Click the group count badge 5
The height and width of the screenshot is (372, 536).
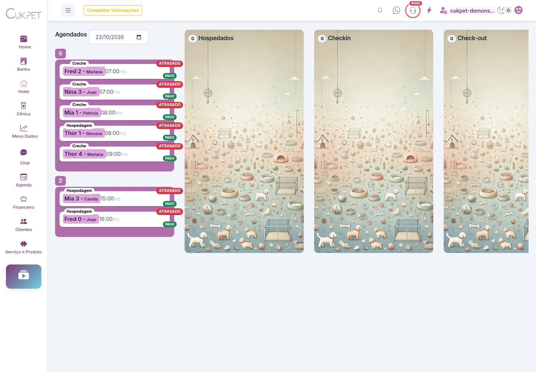point(60,54)
